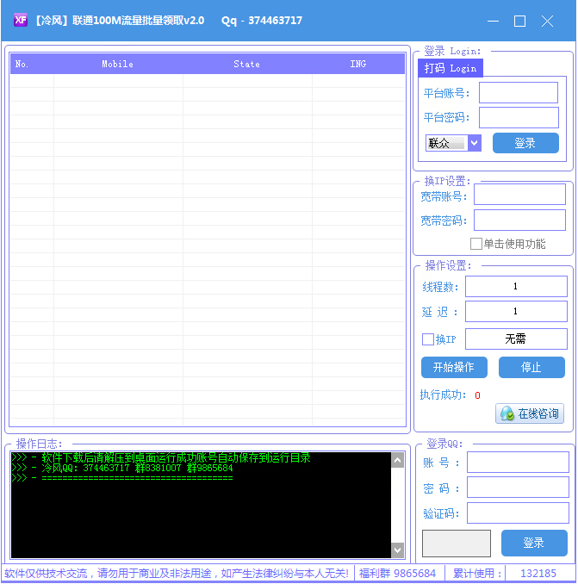Click the QQ 密码 input field

pyautogui.click(x=518, y=488)
